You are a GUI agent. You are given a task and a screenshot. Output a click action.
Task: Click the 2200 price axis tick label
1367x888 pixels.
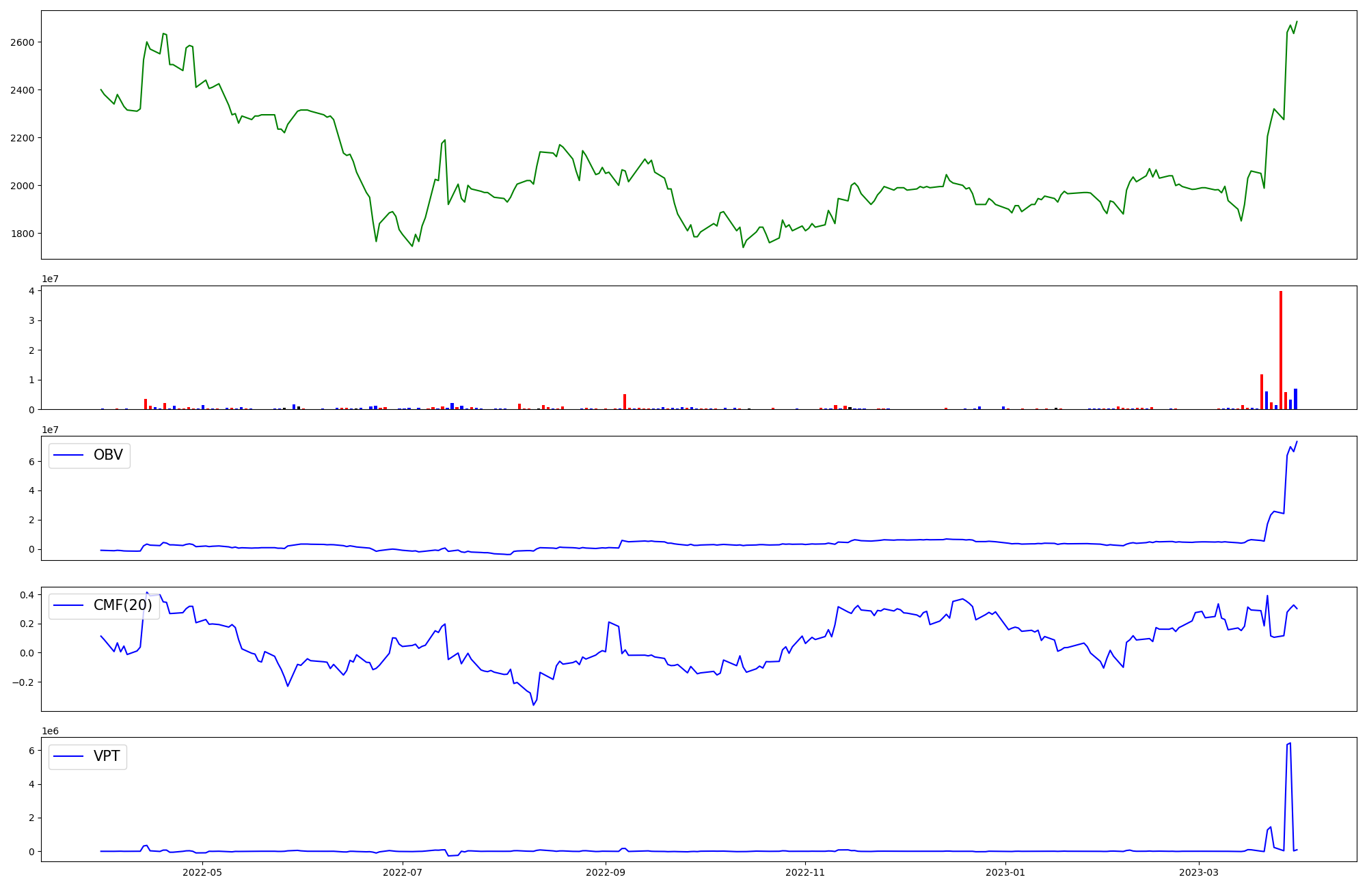point(22,138)
